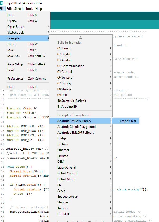
Task: Open the Bridge examples submenu
Action: 81,138
